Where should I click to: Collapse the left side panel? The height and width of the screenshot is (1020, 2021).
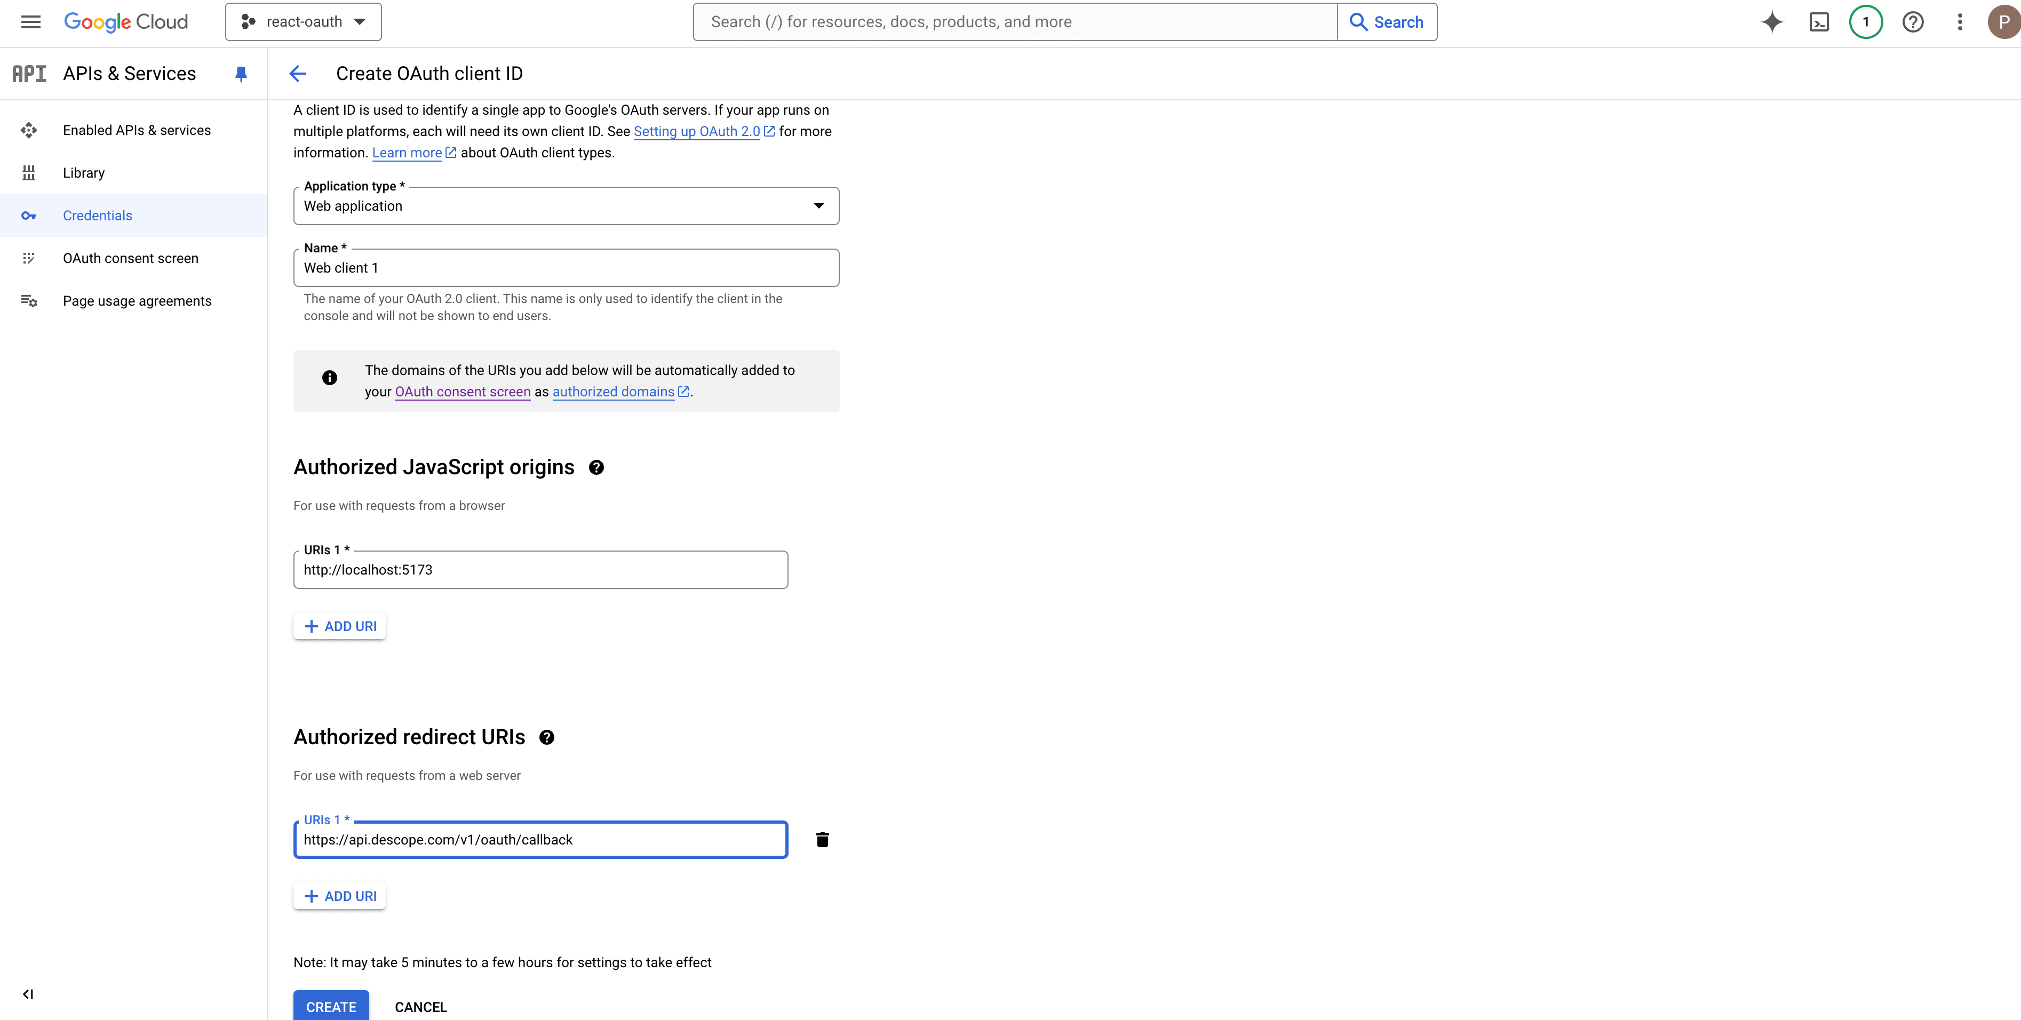pyautogui.click(x=28, y=993)
